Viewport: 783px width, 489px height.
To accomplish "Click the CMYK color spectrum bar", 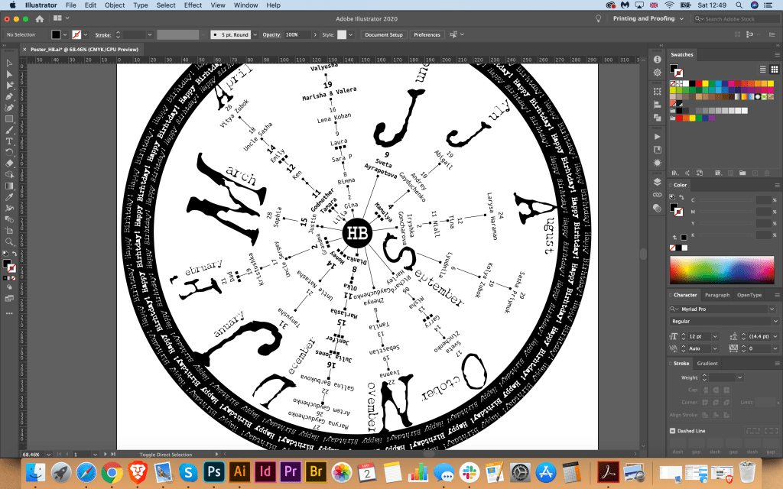I will coord(722,270).
